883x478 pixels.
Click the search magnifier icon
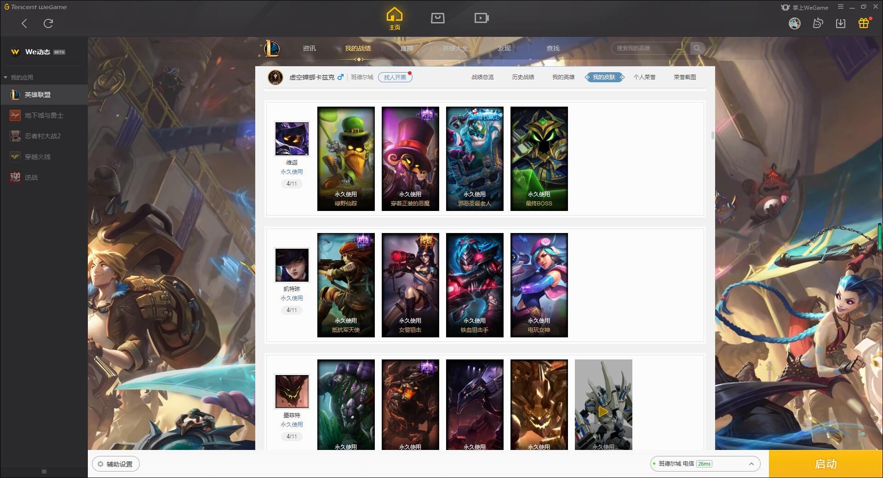click(x=697, y=48)
